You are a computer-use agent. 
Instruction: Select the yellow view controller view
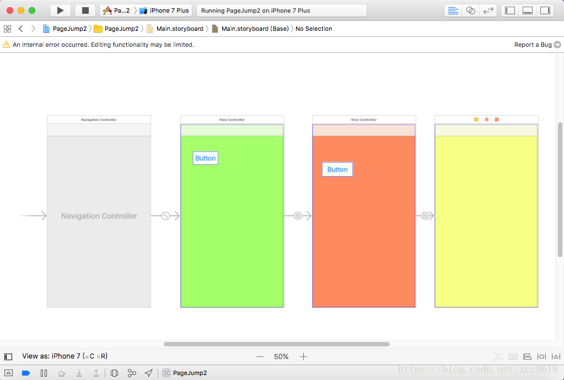(x=486, y=221)
